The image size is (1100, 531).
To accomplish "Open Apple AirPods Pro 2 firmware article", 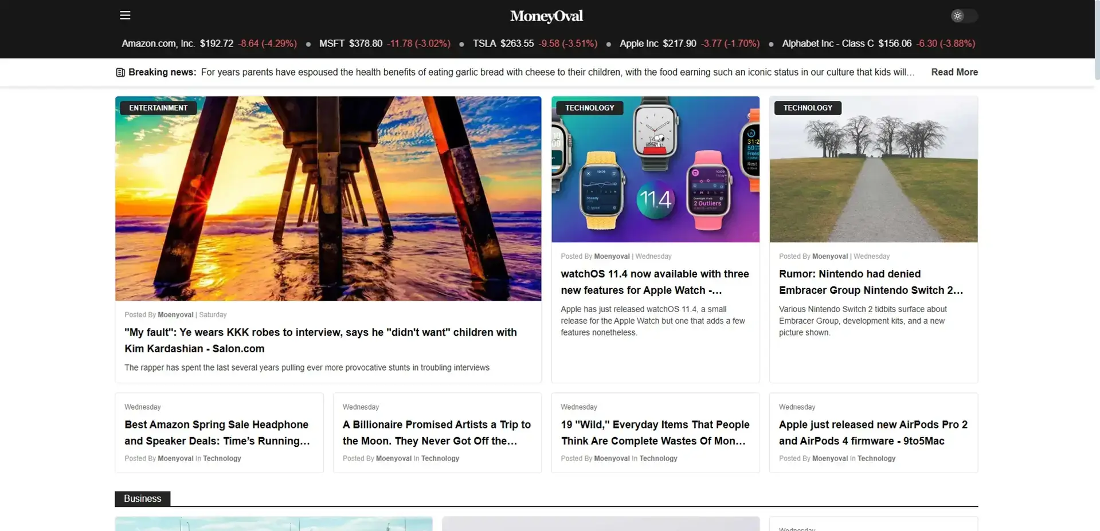I will pos(872,432).
